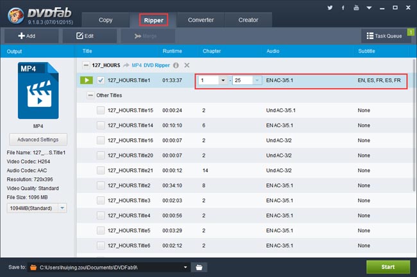417x277 pixels.
Task: Check the 127_HOURS.Title4 checkbox
Action: (101, 216)
